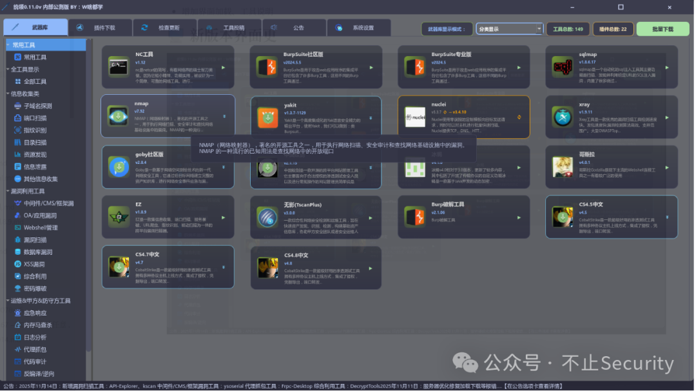Open the 插件下载 tab
This screenshot has width=696, height=391.
101,28
